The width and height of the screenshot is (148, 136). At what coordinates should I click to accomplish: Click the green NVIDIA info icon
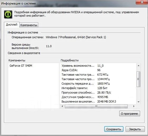[x=8, y=14]
